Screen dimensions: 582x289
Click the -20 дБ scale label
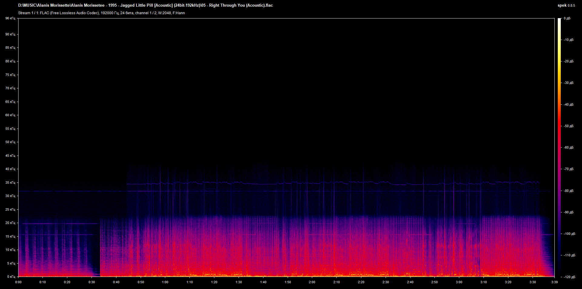point(568,61)
